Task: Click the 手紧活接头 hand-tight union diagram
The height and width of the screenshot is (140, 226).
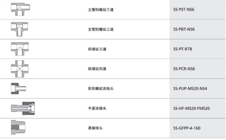Action: click(x=23, y=108)
